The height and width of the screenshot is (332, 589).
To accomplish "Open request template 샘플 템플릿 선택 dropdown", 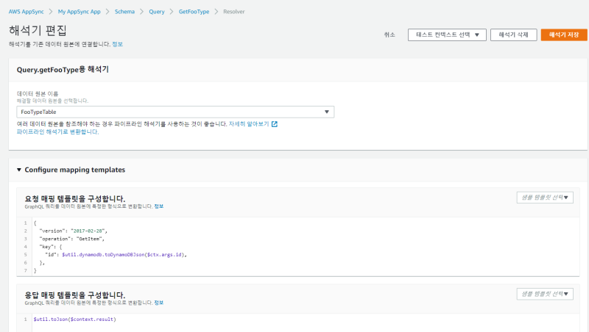I will [x=545, y=197].
